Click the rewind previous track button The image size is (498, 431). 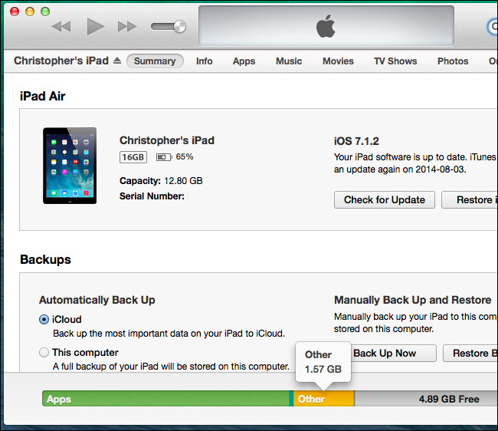tap(61, 26)
